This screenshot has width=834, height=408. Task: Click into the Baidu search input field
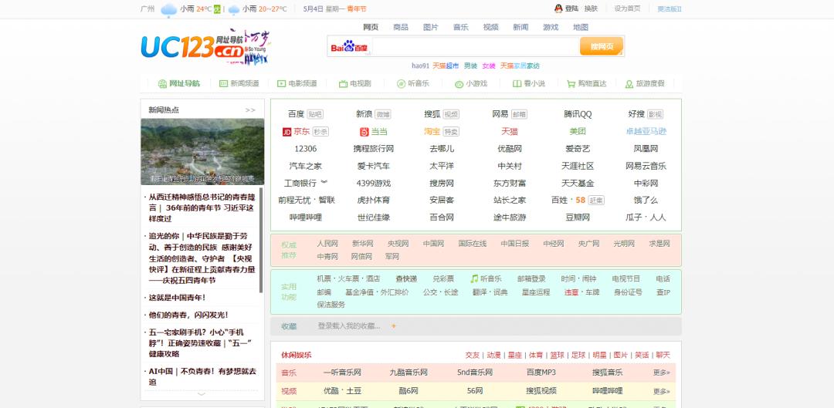pos(476,47)
